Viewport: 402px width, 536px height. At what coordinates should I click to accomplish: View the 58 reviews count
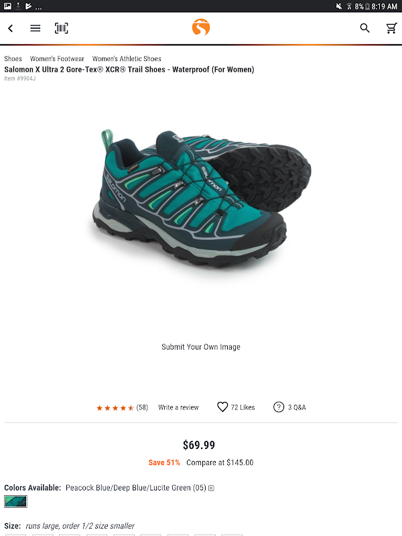tap(142, 407)
